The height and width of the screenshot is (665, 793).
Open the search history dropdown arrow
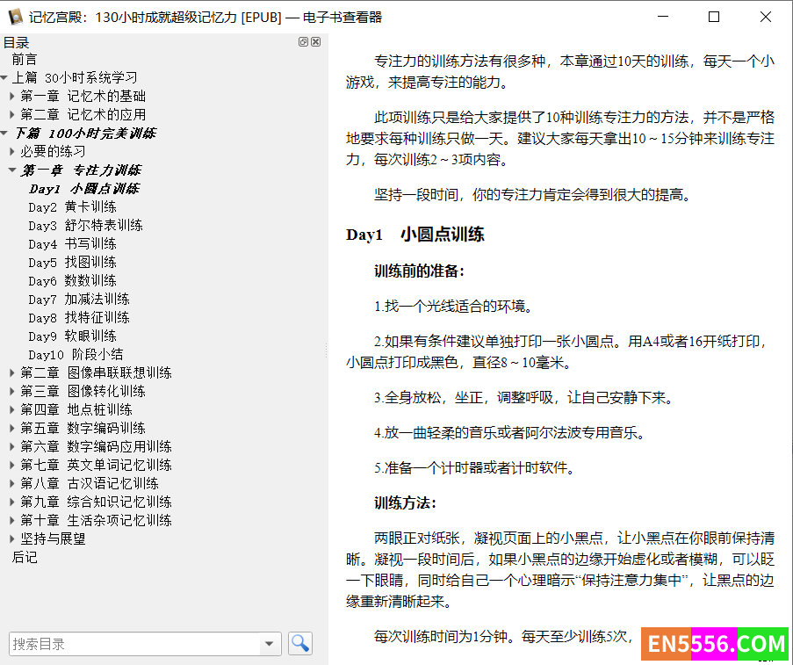point(269,644)
